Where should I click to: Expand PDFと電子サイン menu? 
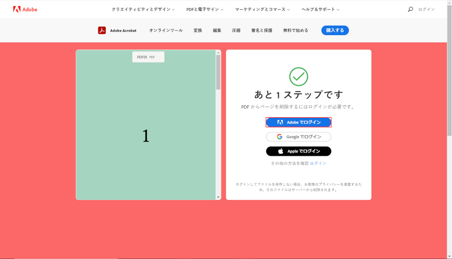[205, 9]
